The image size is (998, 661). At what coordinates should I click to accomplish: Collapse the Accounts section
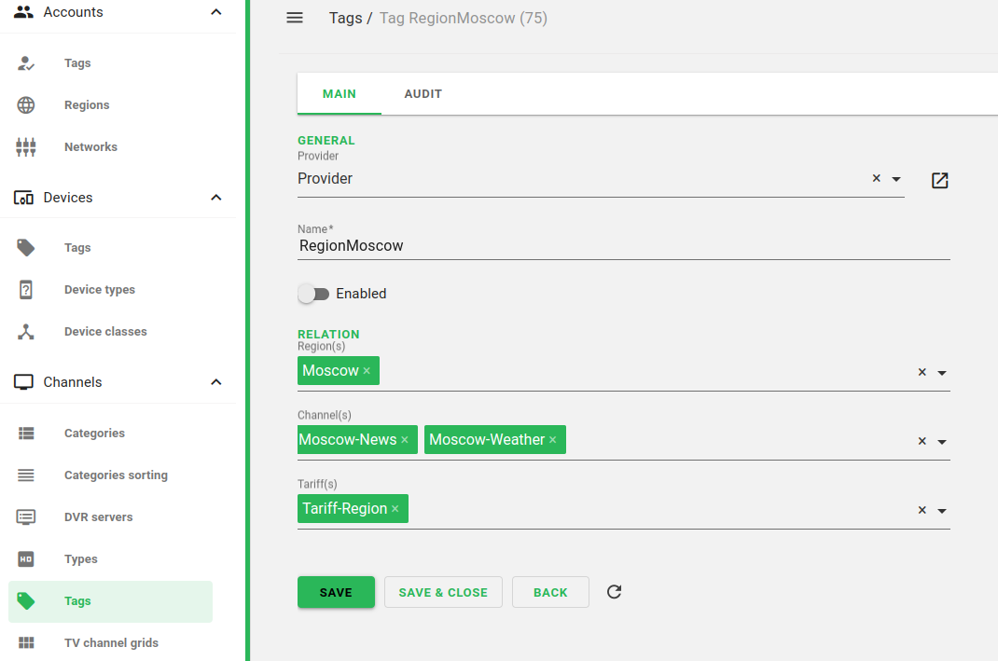click(216, 12)
